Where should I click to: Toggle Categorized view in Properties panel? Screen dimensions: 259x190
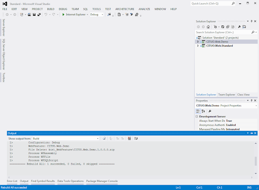tap(198, 111)
